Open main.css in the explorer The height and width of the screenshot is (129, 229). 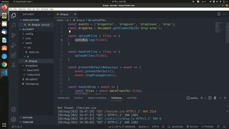click(34, 52)
